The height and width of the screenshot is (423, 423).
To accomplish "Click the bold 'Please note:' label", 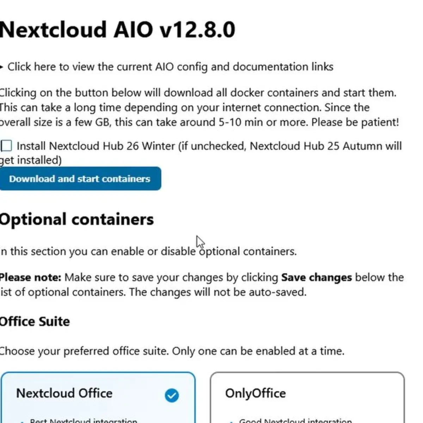I will tap(31, 277).
